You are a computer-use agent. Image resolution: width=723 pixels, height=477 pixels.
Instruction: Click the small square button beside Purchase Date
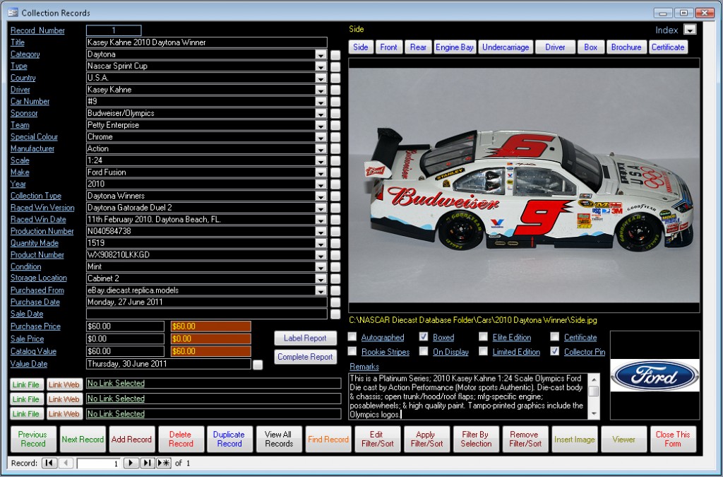(x=335, y=302)
